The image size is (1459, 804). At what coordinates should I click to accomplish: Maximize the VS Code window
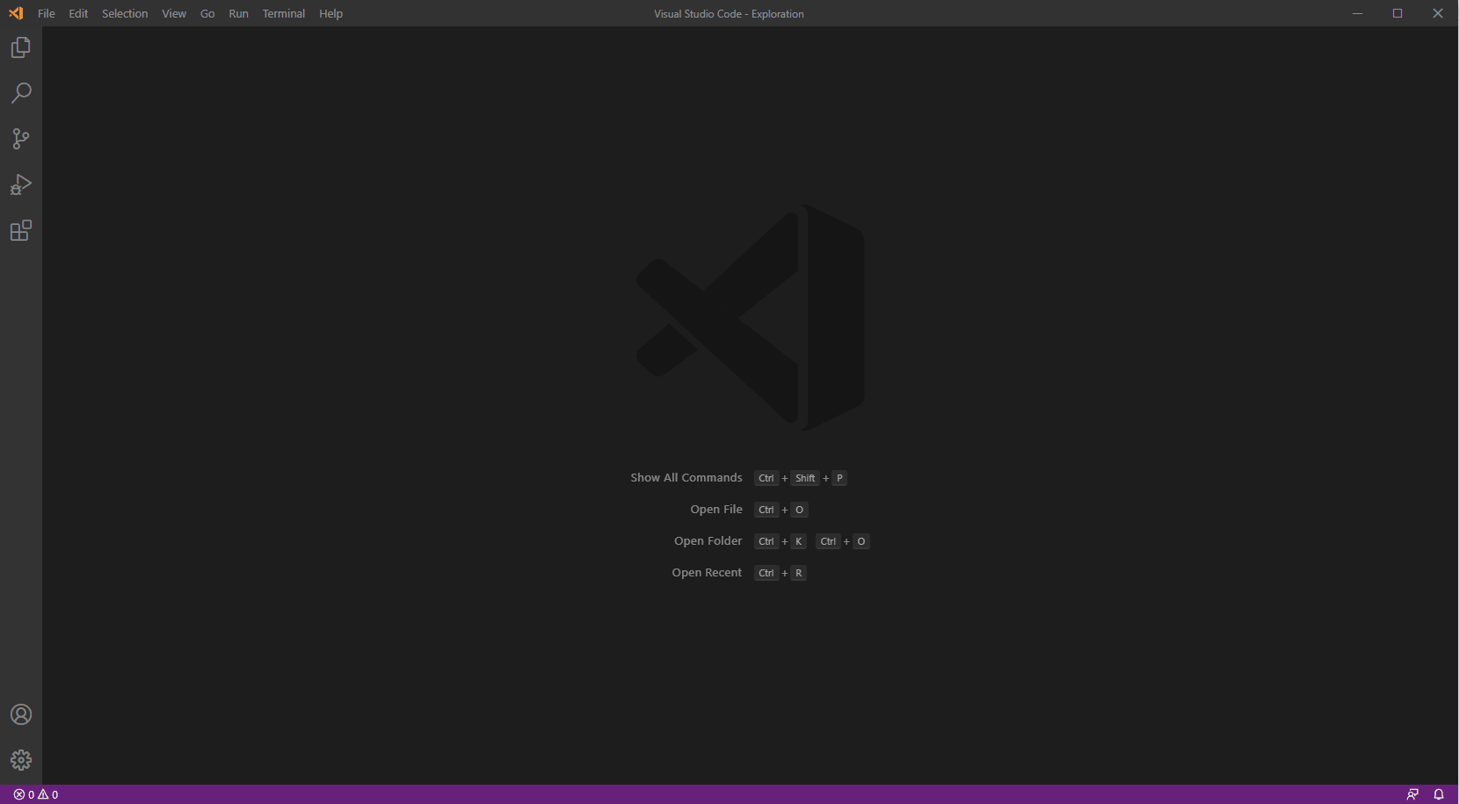pyautogui.click(x=1397, y=13)
